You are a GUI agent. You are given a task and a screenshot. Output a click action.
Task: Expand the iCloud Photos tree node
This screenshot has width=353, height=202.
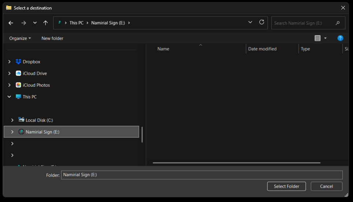click(x=10, y=85)
